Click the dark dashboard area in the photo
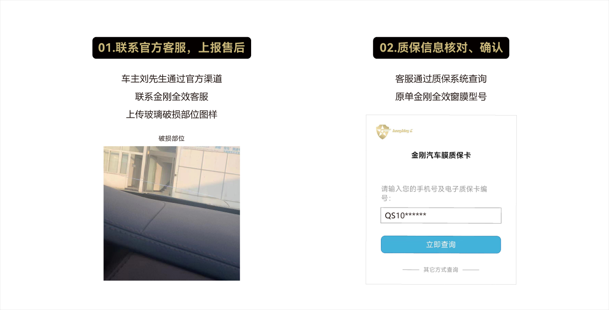The image size is (609, 310). click(x=172, y=240)
